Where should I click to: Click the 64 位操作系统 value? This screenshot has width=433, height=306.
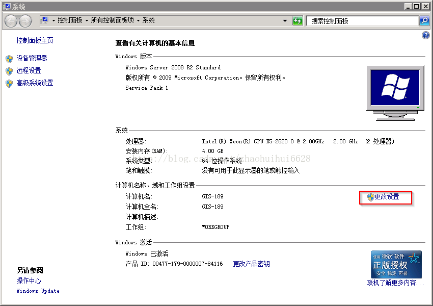point(222,161)
